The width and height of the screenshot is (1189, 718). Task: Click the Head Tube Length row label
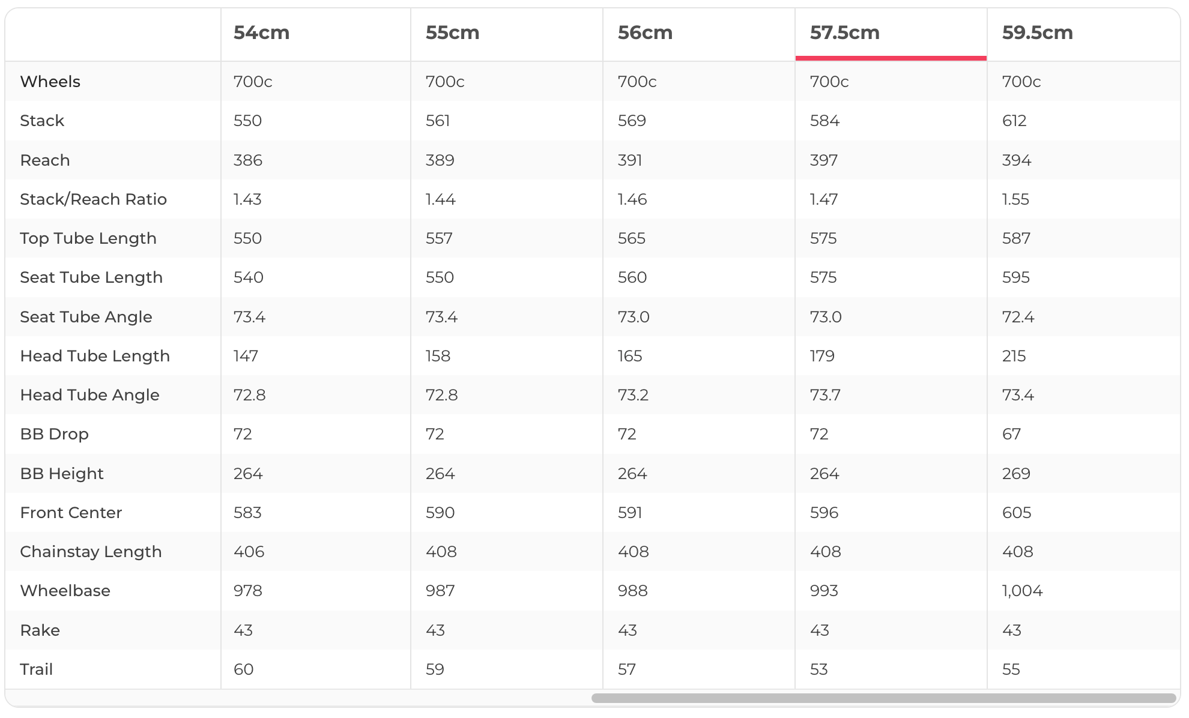(95, 356)
